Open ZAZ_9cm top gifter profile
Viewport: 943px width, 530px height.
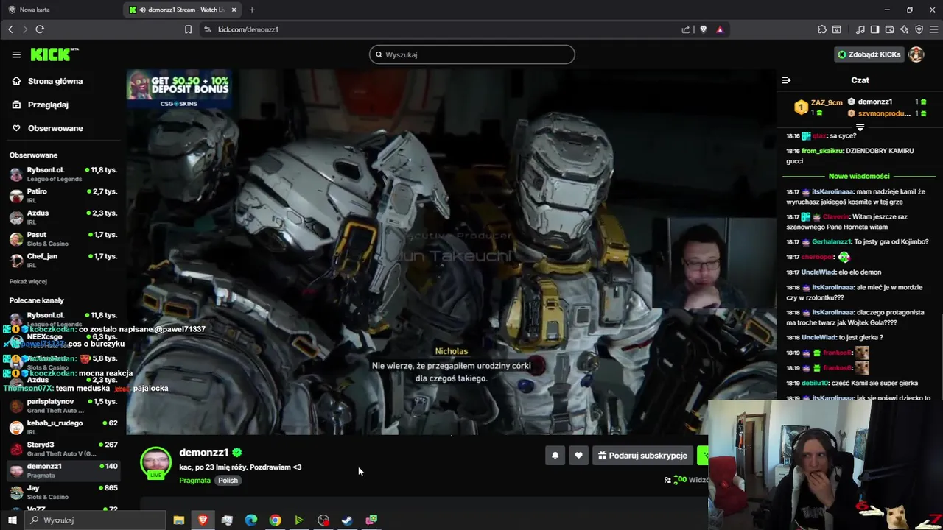826,103
